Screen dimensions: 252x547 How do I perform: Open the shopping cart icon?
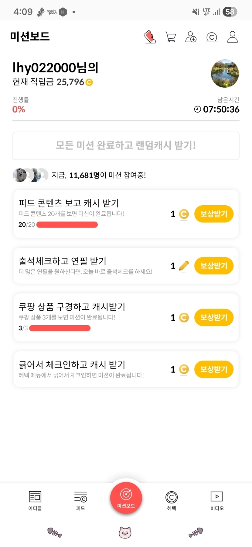(170, 37)
